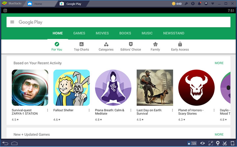Open Survival-quest ZARYA-1 STATION app thumbnail
The height and width of the screenshot is (147, 237).
(30, 88)
